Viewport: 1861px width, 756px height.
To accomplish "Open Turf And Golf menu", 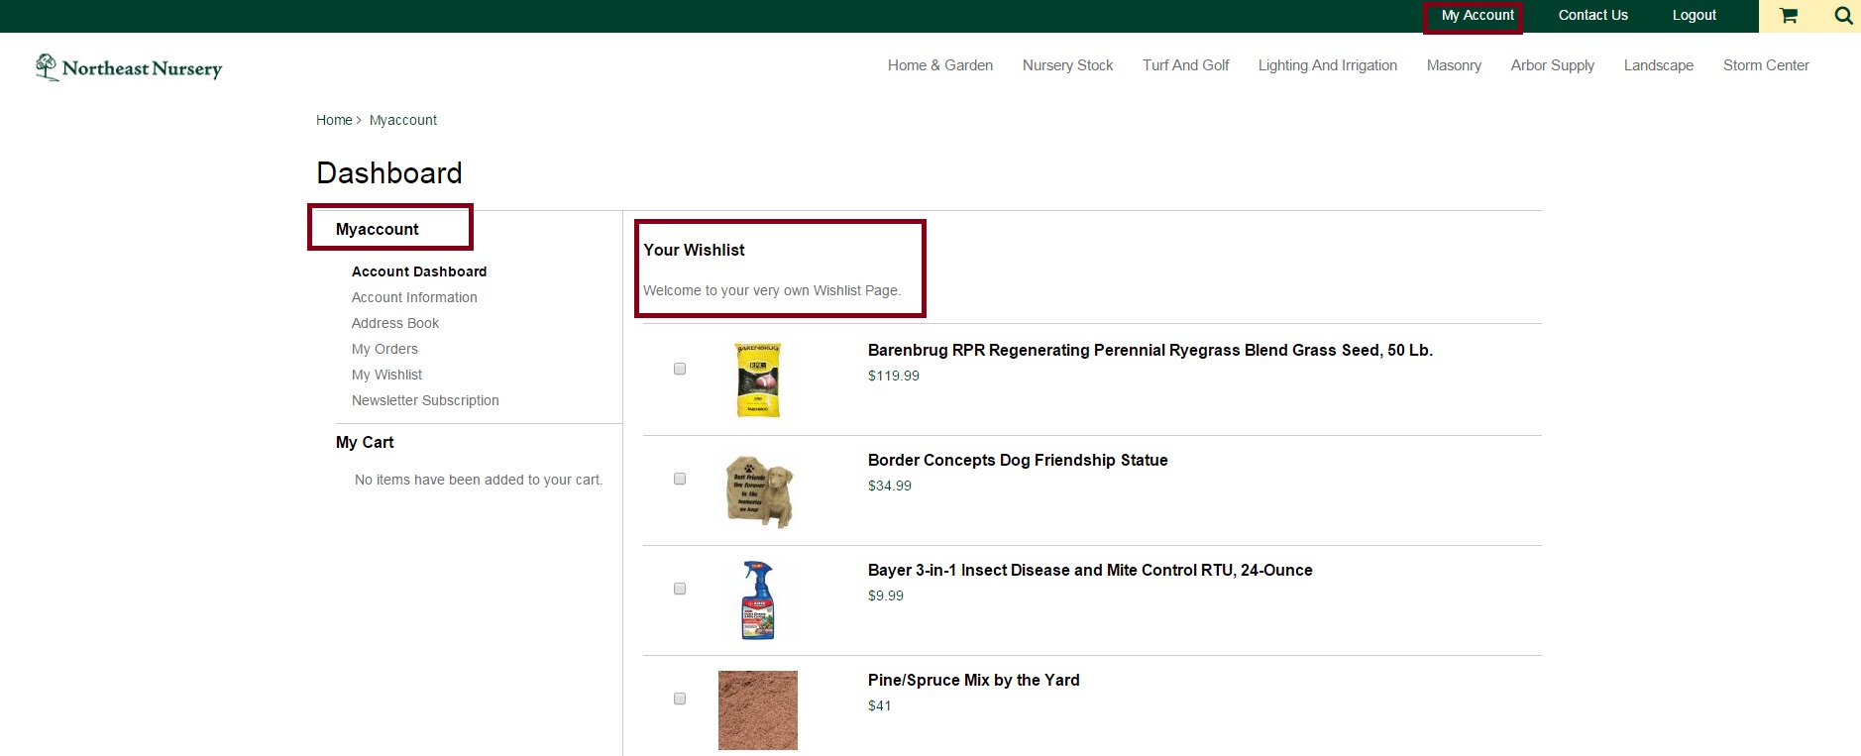I will pos(1185,65).
